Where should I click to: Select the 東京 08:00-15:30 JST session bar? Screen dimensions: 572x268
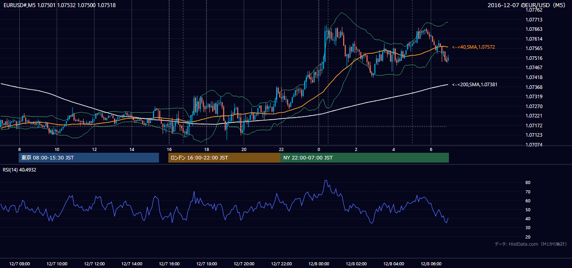click(89, 158)
